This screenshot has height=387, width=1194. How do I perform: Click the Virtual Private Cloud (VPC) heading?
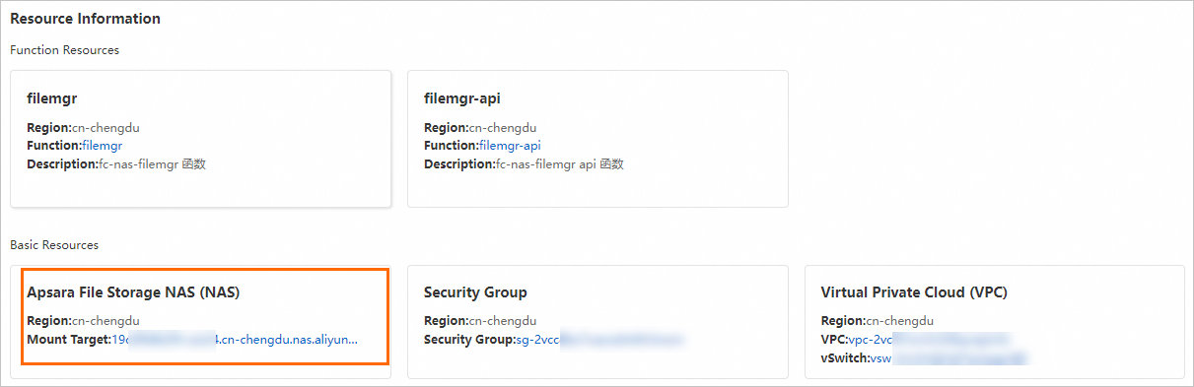914,292
